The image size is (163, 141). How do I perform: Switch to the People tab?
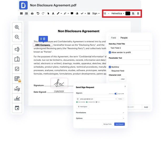point(124,38)
